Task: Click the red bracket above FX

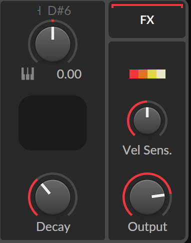Action: (x=147, y=6)
